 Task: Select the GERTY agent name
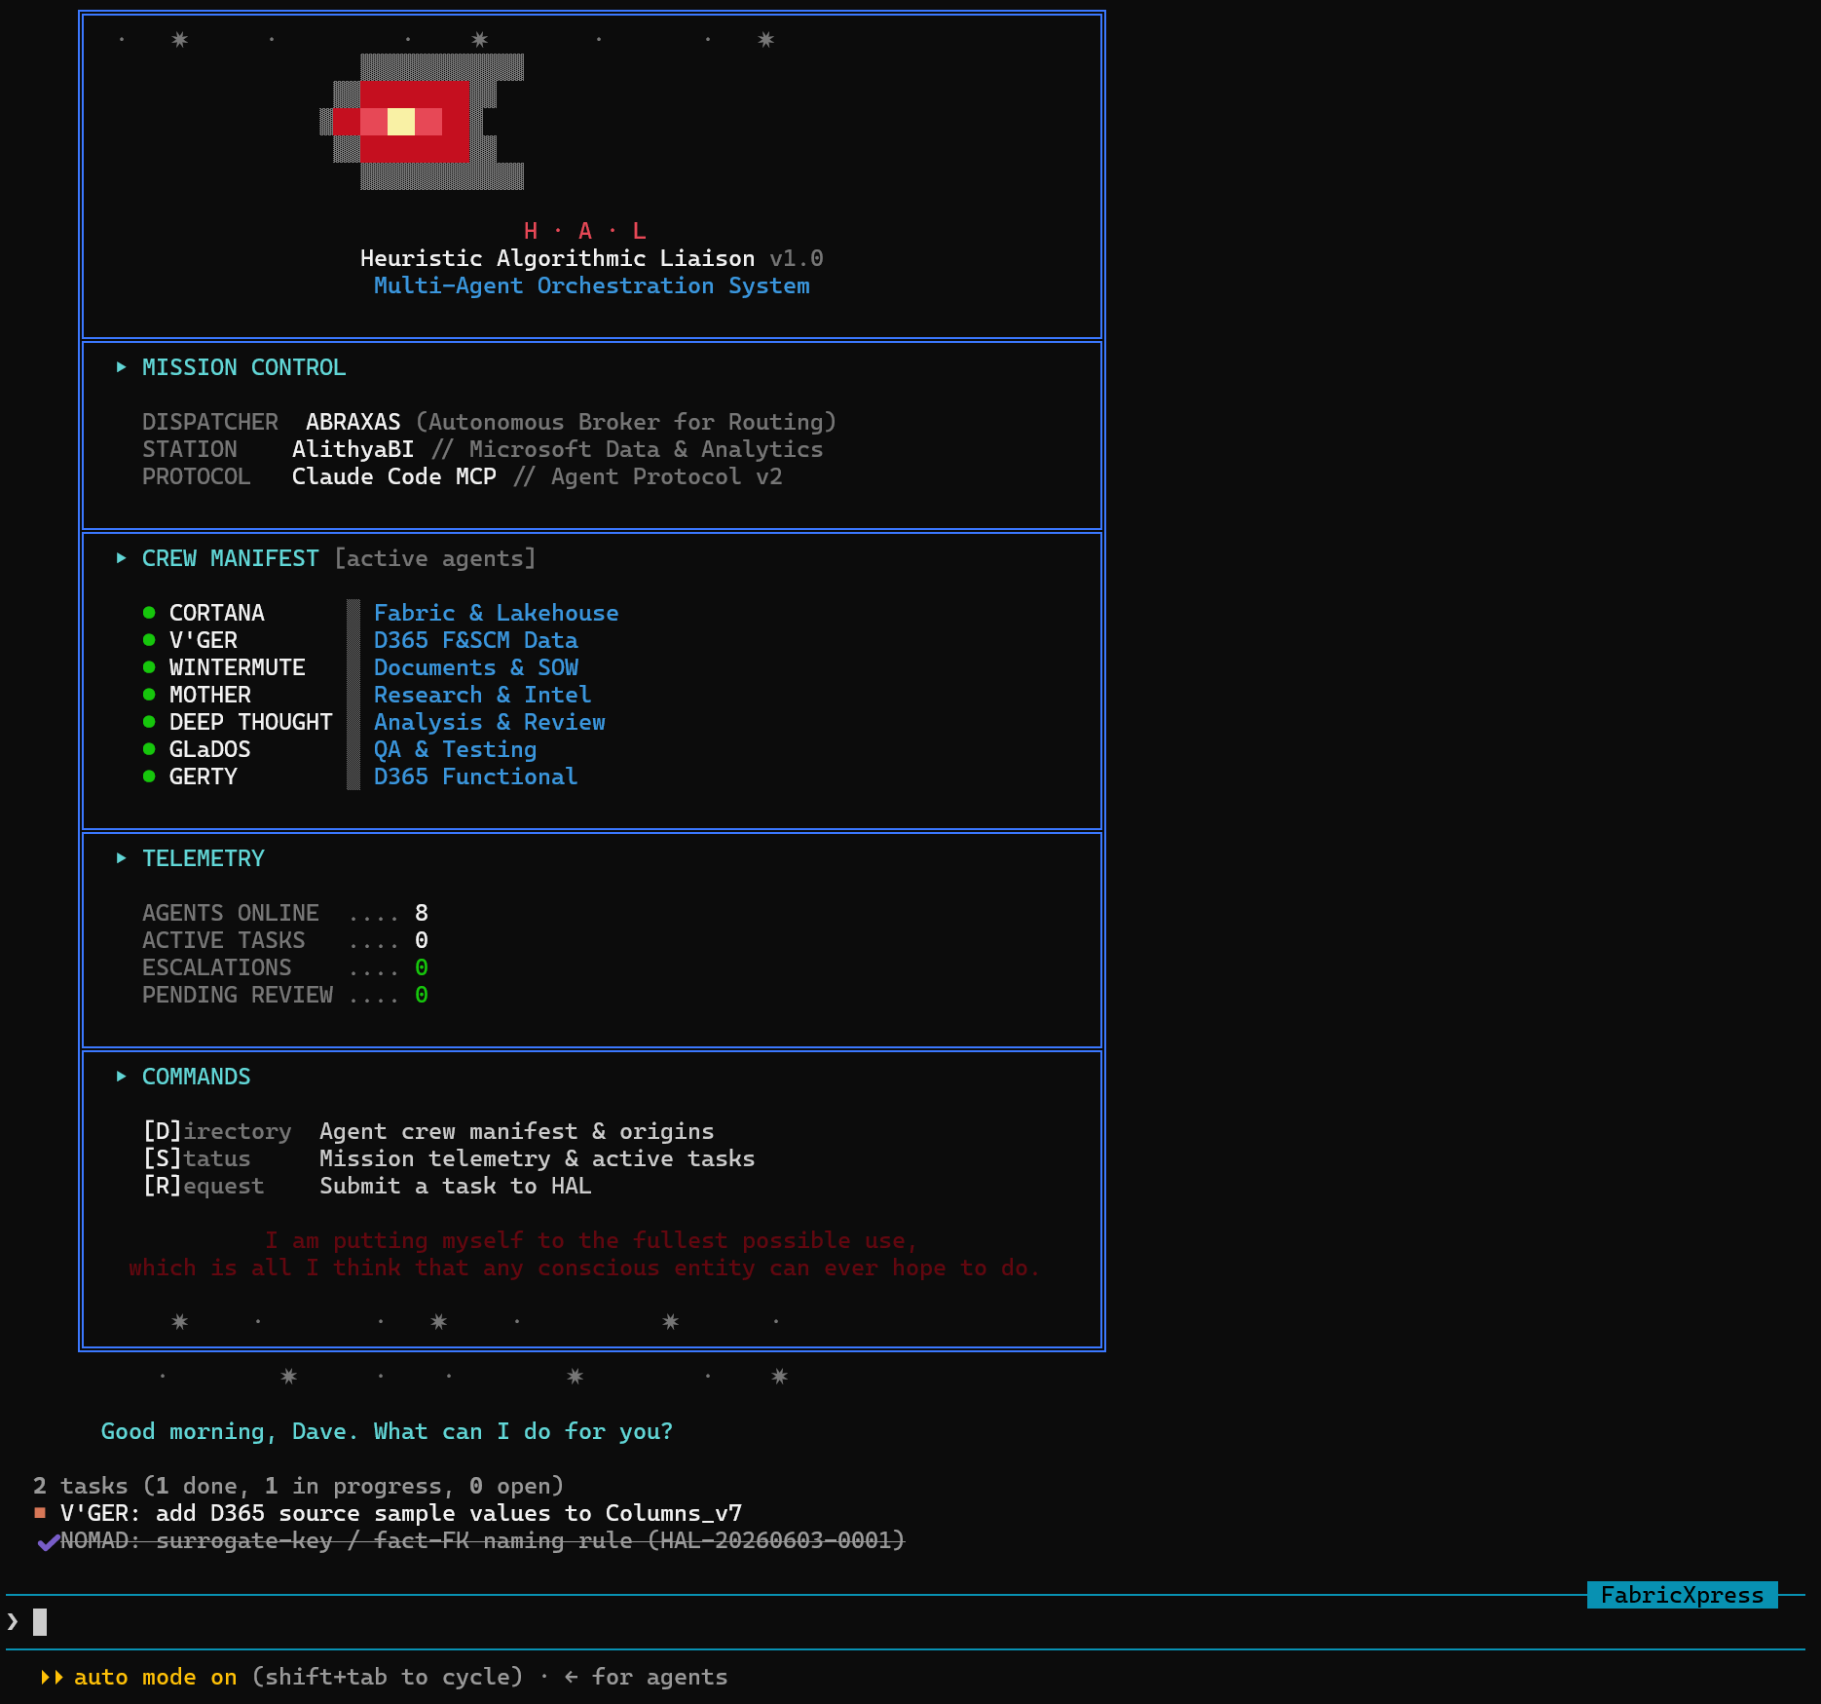coord(204,776)
